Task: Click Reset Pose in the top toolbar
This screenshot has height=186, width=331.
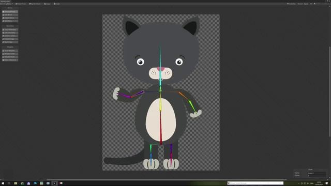Action: 21,4
